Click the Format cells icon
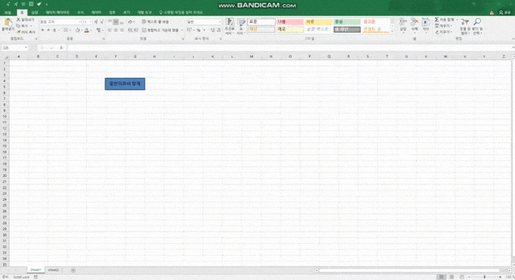The height and width of the screenshot is (280, 515). coord(426,22)
